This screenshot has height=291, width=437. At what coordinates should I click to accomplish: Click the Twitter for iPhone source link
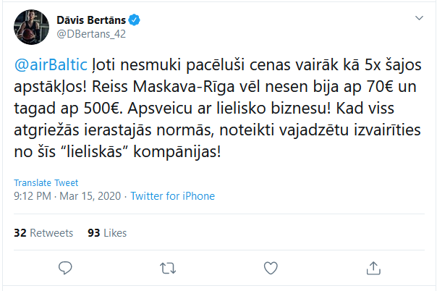tap(177, 195)
